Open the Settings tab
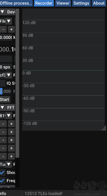This screenshot has height=196, width=107. 81,3
